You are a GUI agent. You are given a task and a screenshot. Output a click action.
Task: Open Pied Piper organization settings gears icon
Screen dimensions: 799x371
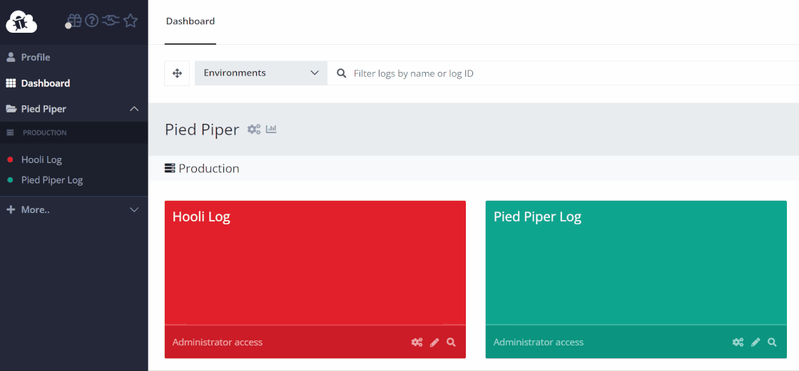(x=254, y=130)
